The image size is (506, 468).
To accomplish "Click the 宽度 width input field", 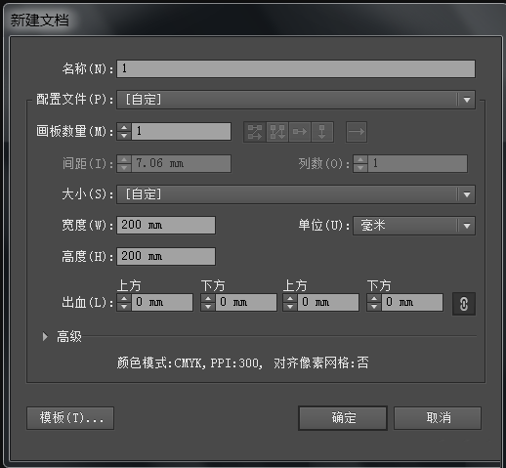I will coord(166,225).
